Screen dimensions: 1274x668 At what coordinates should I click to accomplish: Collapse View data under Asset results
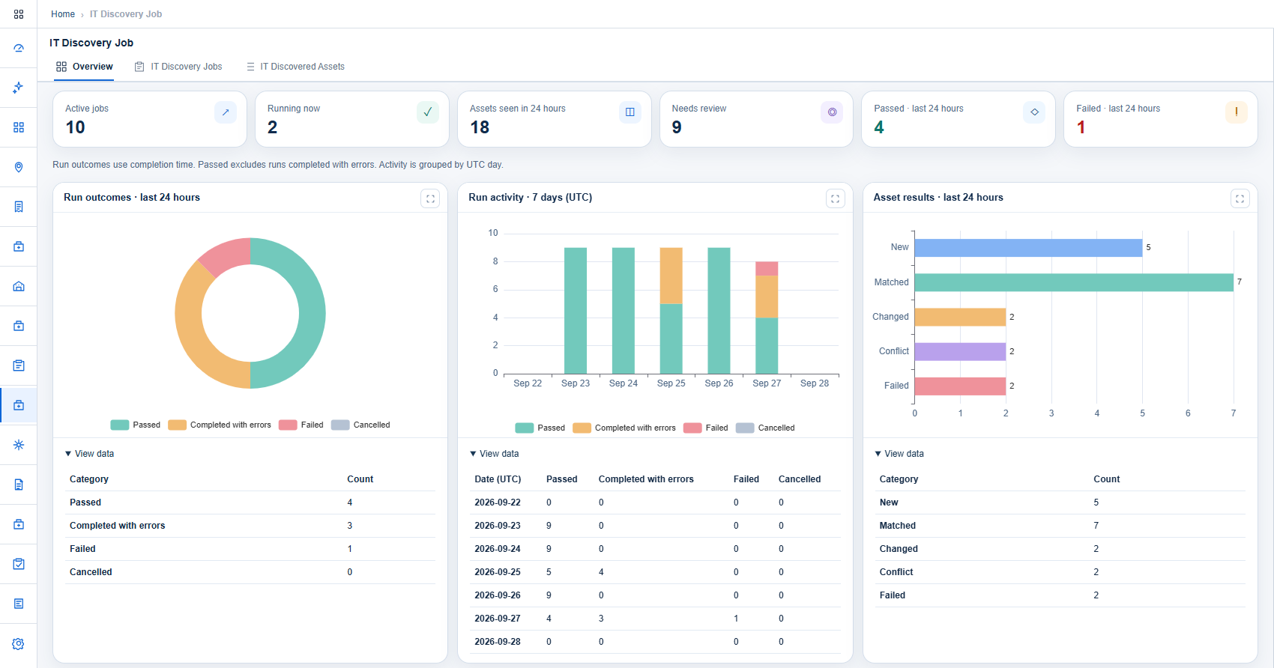[899, 454]
